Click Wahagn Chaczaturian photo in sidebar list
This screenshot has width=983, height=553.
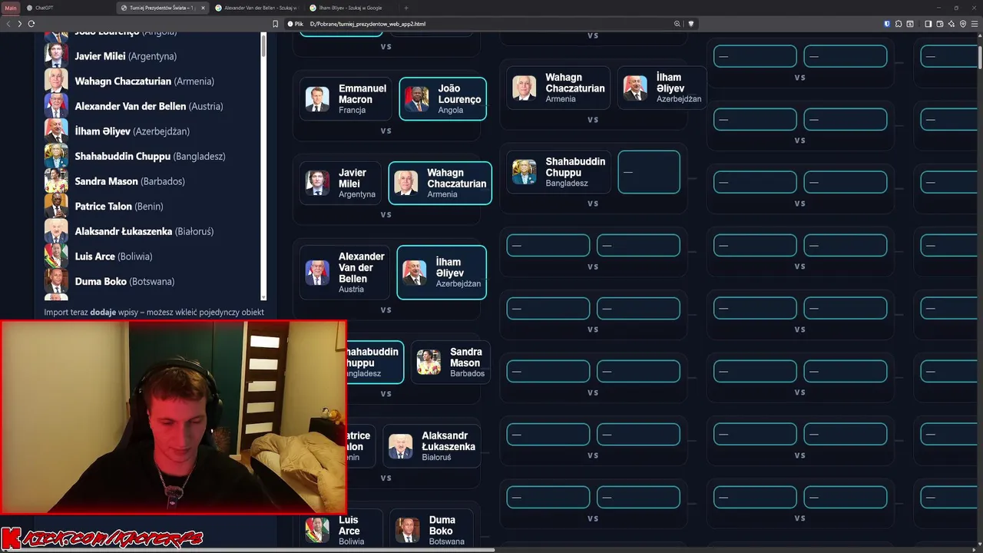coord(56,81)
